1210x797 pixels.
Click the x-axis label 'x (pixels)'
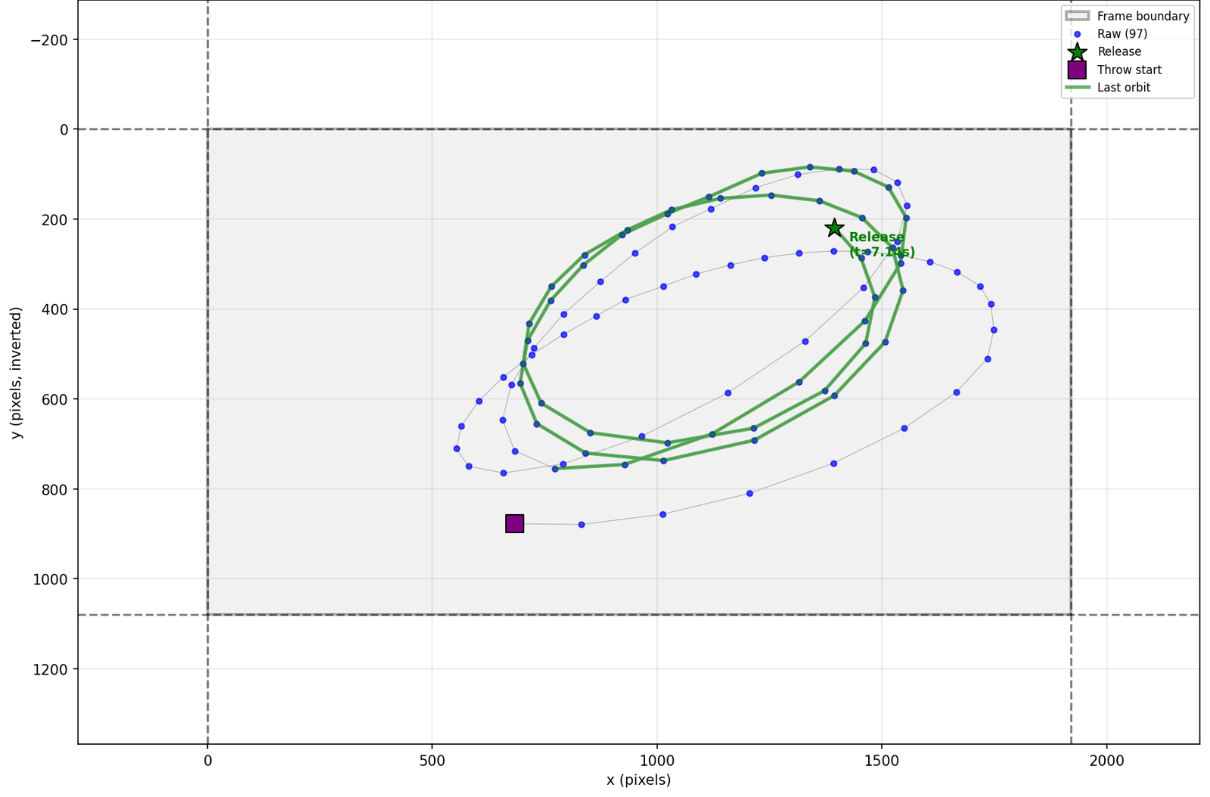[x=638, y=780]
